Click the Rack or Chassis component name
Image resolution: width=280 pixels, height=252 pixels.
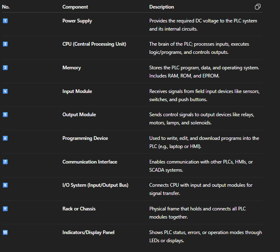click(x=79, y=209)
